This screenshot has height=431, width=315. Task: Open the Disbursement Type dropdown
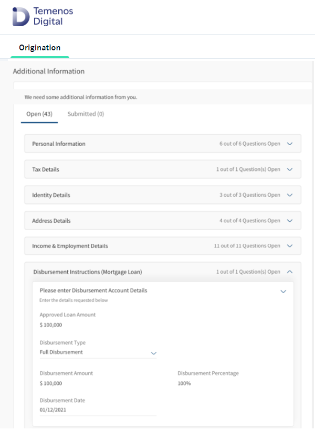[x=98, y=352]
